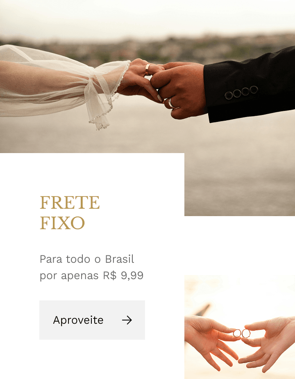Click the silver ring on the groom's finger

171,103
